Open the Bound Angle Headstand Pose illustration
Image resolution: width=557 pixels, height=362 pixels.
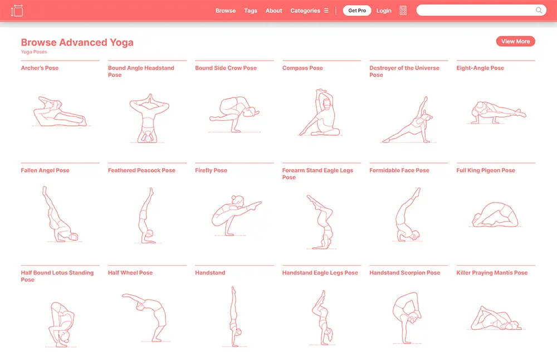point(149,118)
